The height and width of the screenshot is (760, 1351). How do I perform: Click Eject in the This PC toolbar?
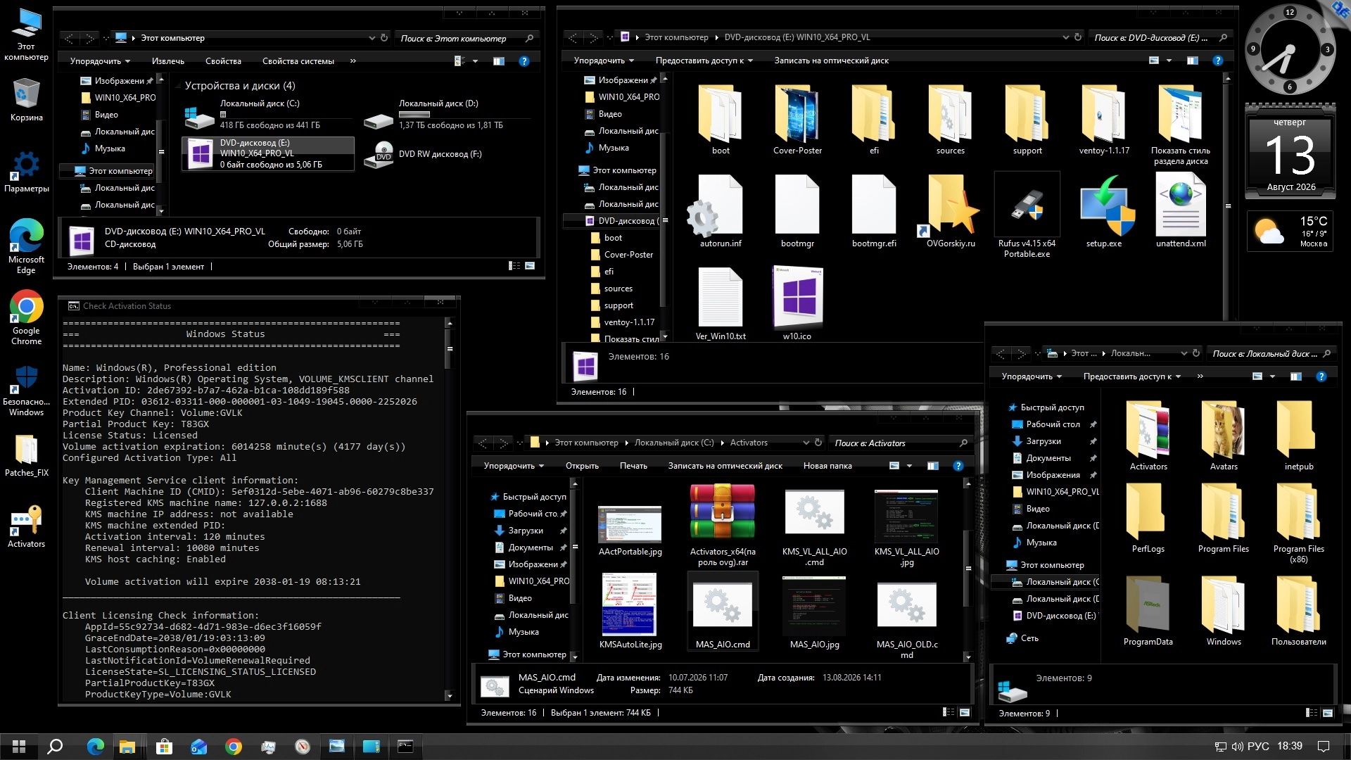[167, 61]
